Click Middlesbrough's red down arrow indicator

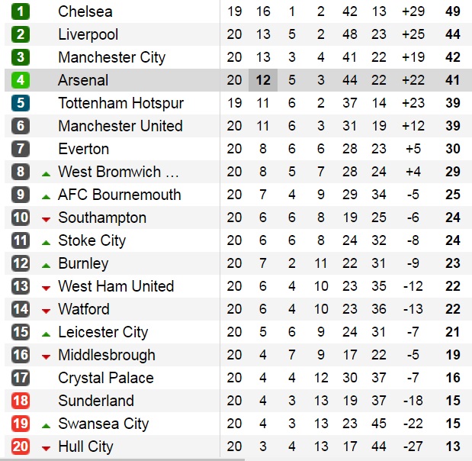tap(46, 356)
